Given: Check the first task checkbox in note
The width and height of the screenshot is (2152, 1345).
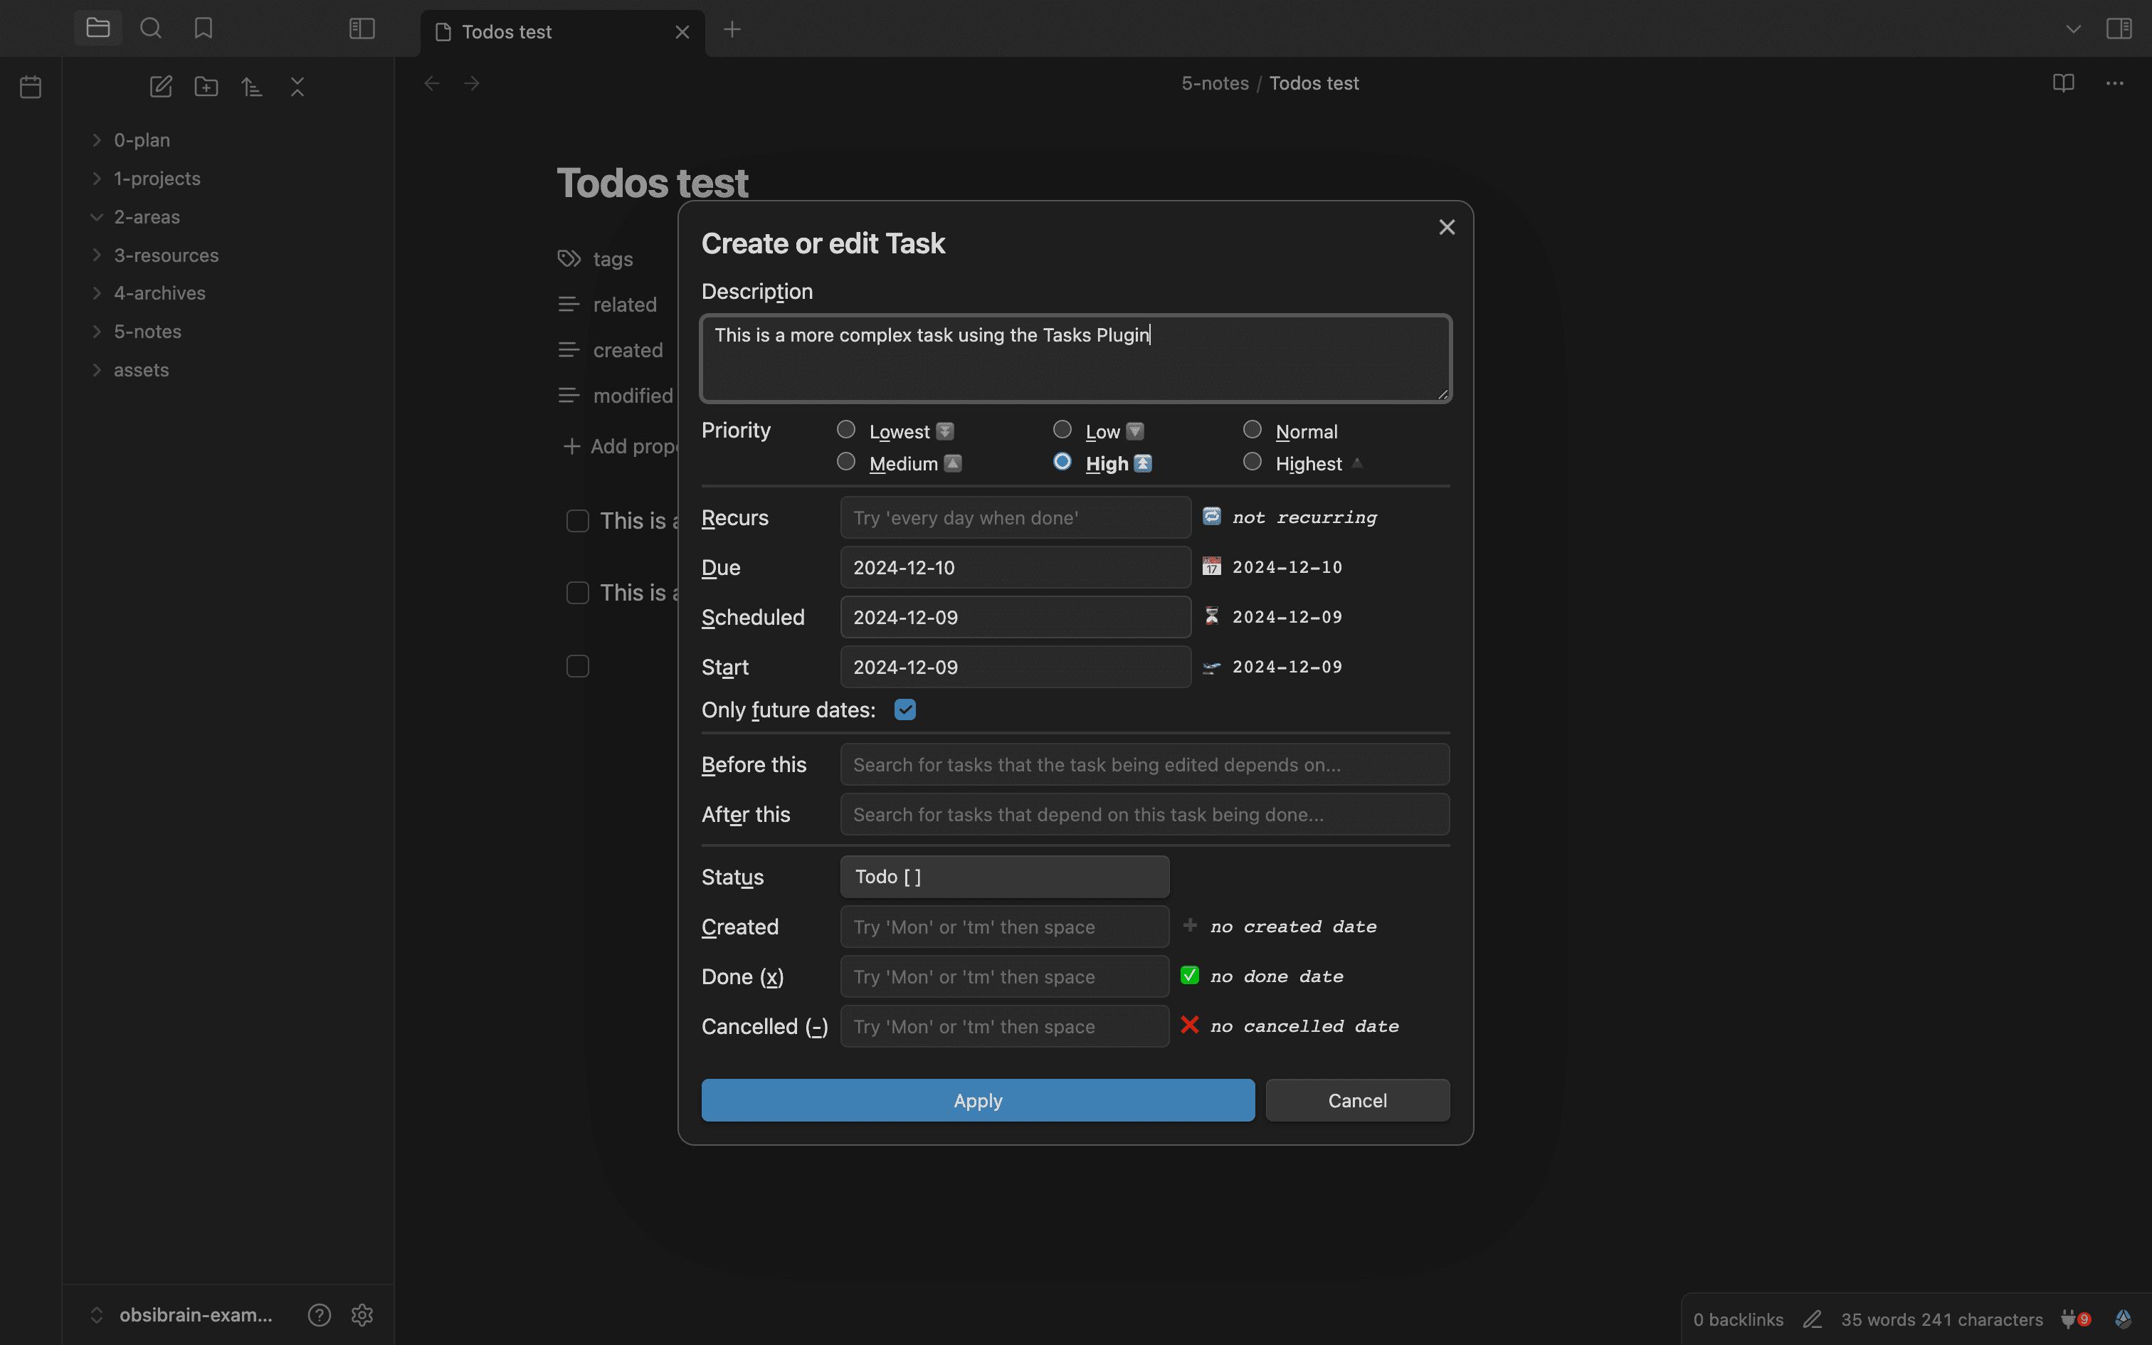Looking at the screenshot, I should [x=578, y=520].
